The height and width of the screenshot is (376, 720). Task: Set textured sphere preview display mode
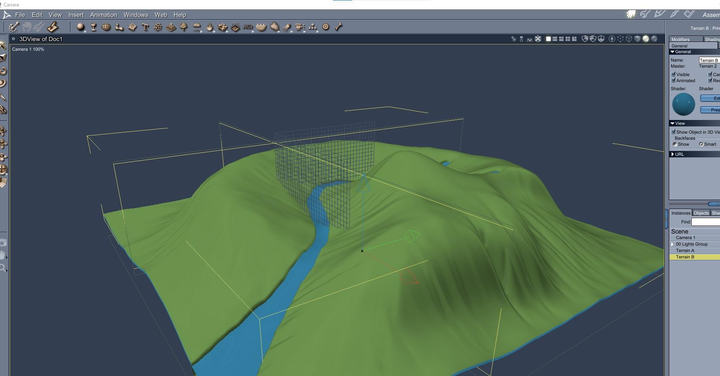(x=654, y=39)
